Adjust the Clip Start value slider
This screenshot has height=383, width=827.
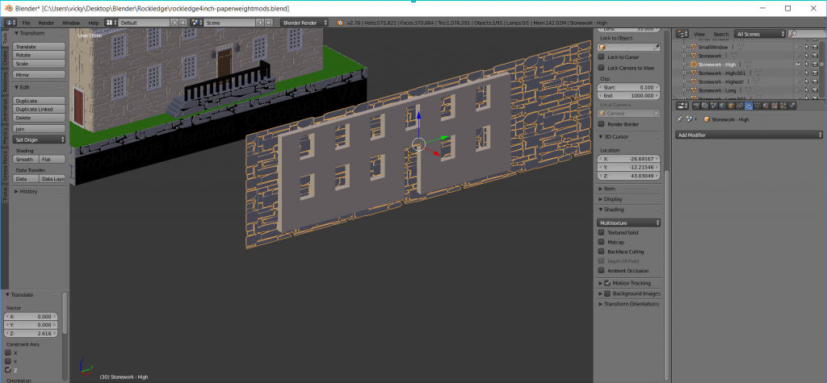coord(629,87)
